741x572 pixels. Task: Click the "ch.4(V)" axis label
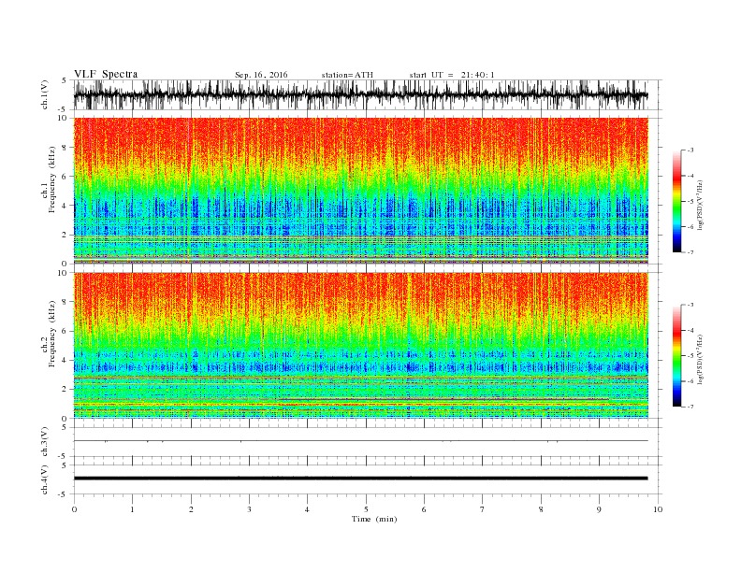[x=45, y=479]
